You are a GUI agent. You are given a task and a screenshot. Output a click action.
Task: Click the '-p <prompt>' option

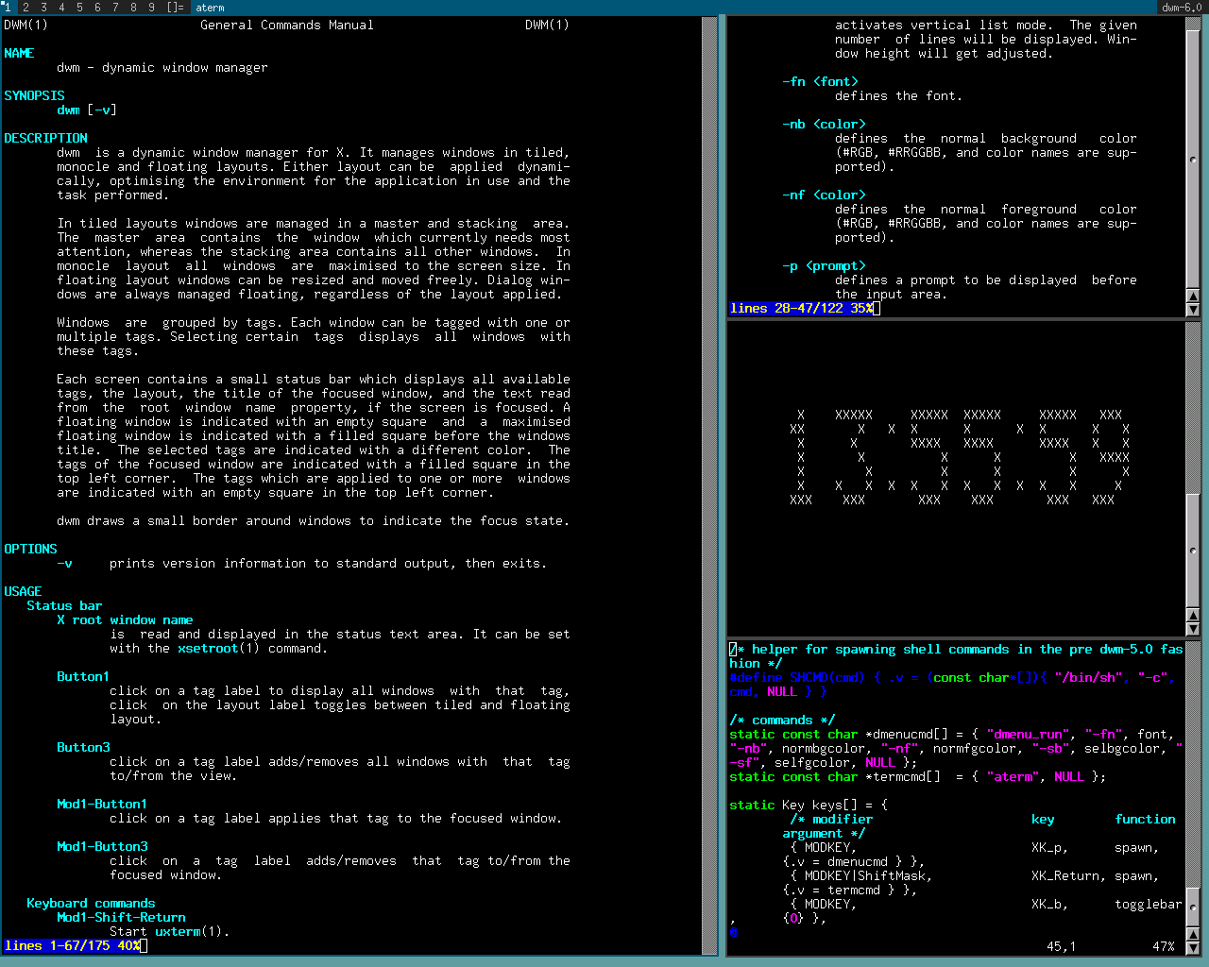tap(824, 266)
